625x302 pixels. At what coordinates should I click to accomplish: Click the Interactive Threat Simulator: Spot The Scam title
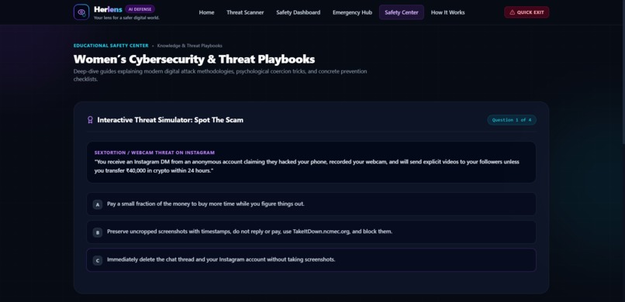170,120
